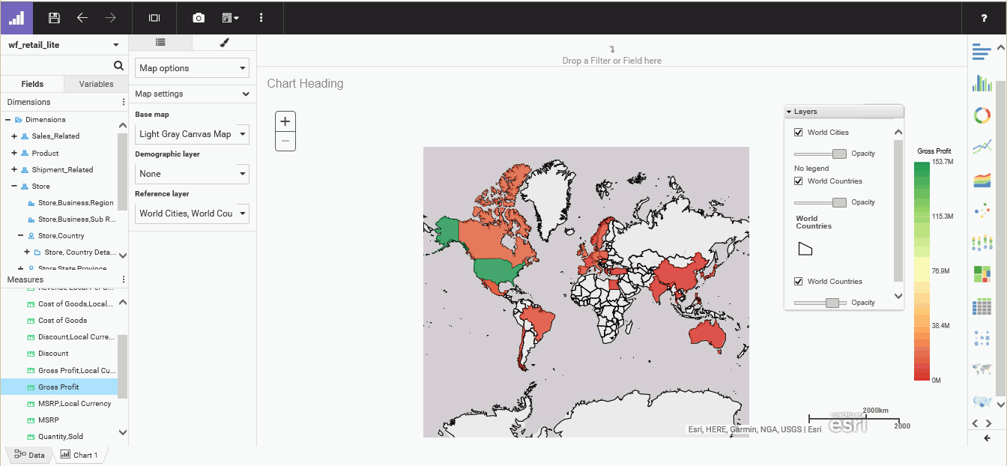Select the US blue map chart type
This screenshot has height=466, width=1007.
coord(982,402)
